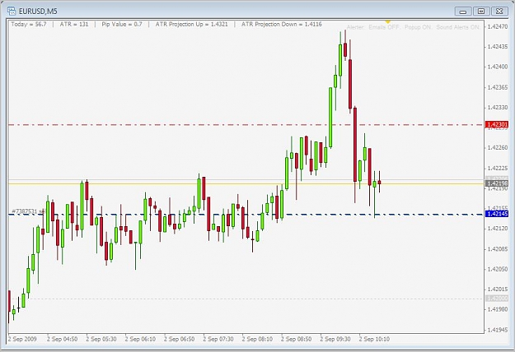Close the EURUSD,M5 chart window
515x352 pixels.
click(x=499, y=12)
